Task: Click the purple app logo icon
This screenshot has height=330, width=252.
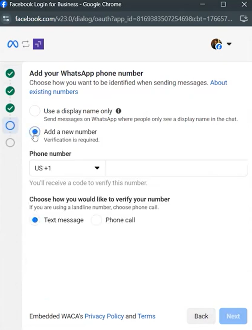Action: click(x=38, y=44)
